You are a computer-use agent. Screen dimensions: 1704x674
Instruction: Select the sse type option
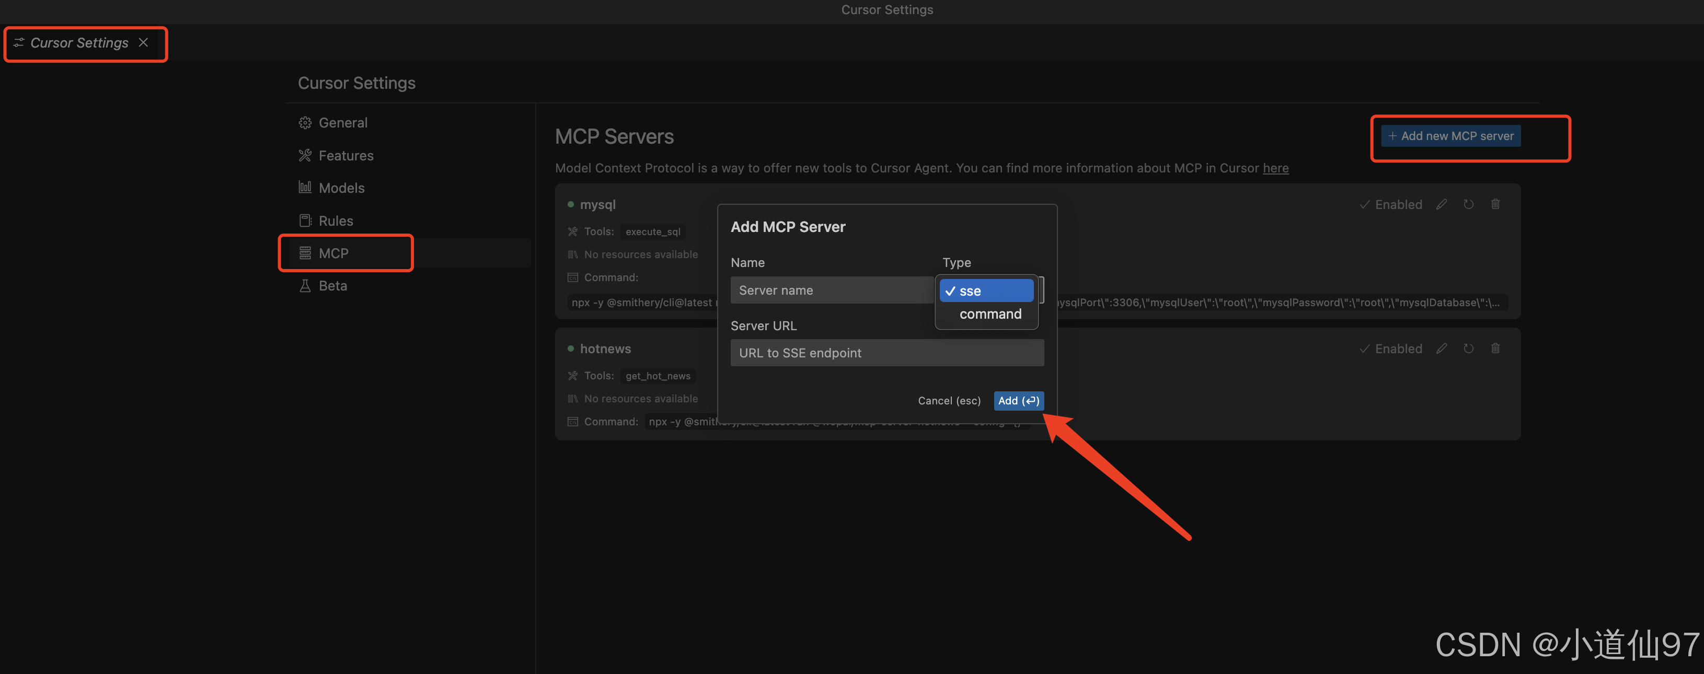[986, 291]
